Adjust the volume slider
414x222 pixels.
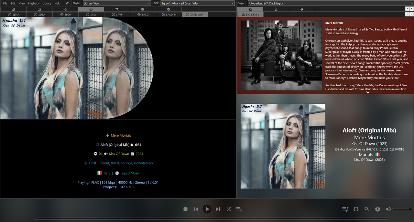pyautogui.click(x=402, y=209)
